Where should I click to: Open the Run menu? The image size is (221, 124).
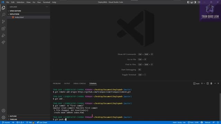point(39,2)
